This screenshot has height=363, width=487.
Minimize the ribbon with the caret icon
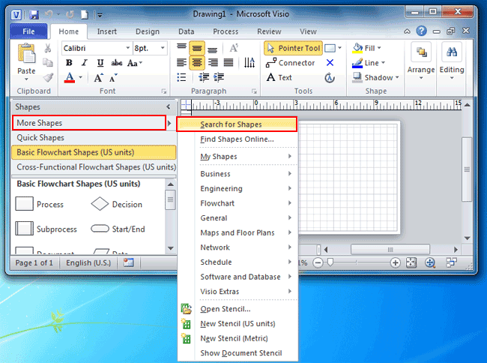[407, 31]
